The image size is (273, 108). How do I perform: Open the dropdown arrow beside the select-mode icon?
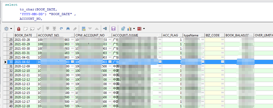click(x=11, y=29)
